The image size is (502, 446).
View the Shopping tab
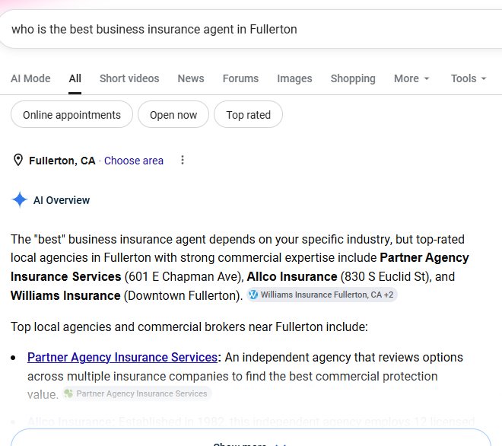click(353, 78)
